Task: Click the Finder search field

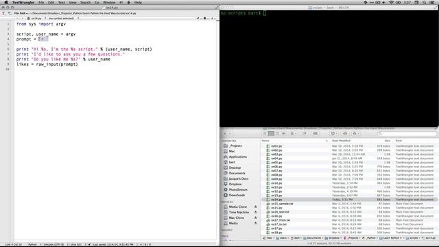Action: (x=407, y=134)
